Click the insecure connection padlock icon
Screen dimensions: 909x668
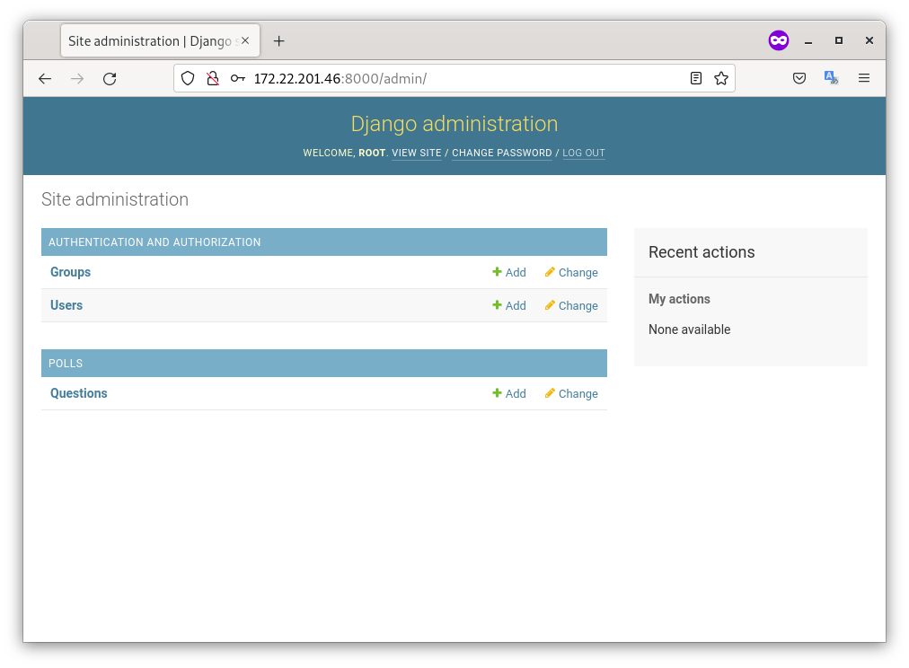pyautogui.click(x=213, y=79)
